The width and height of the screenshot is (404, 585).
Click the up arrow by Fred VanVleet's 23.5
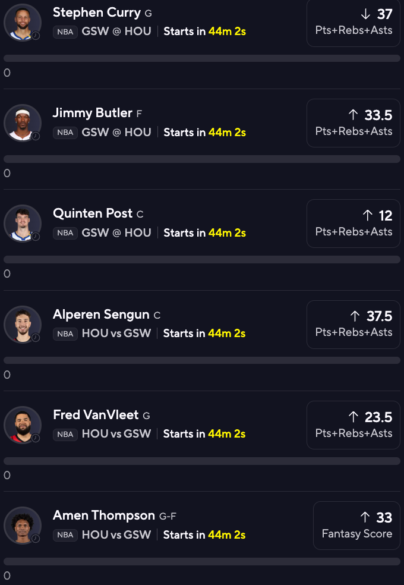[353, 417]
